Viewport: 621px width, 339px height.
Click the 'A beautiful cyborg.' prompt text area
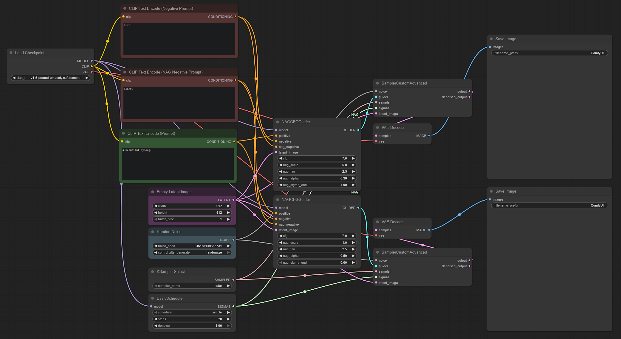pyautogui.click(x=178, y=164)
